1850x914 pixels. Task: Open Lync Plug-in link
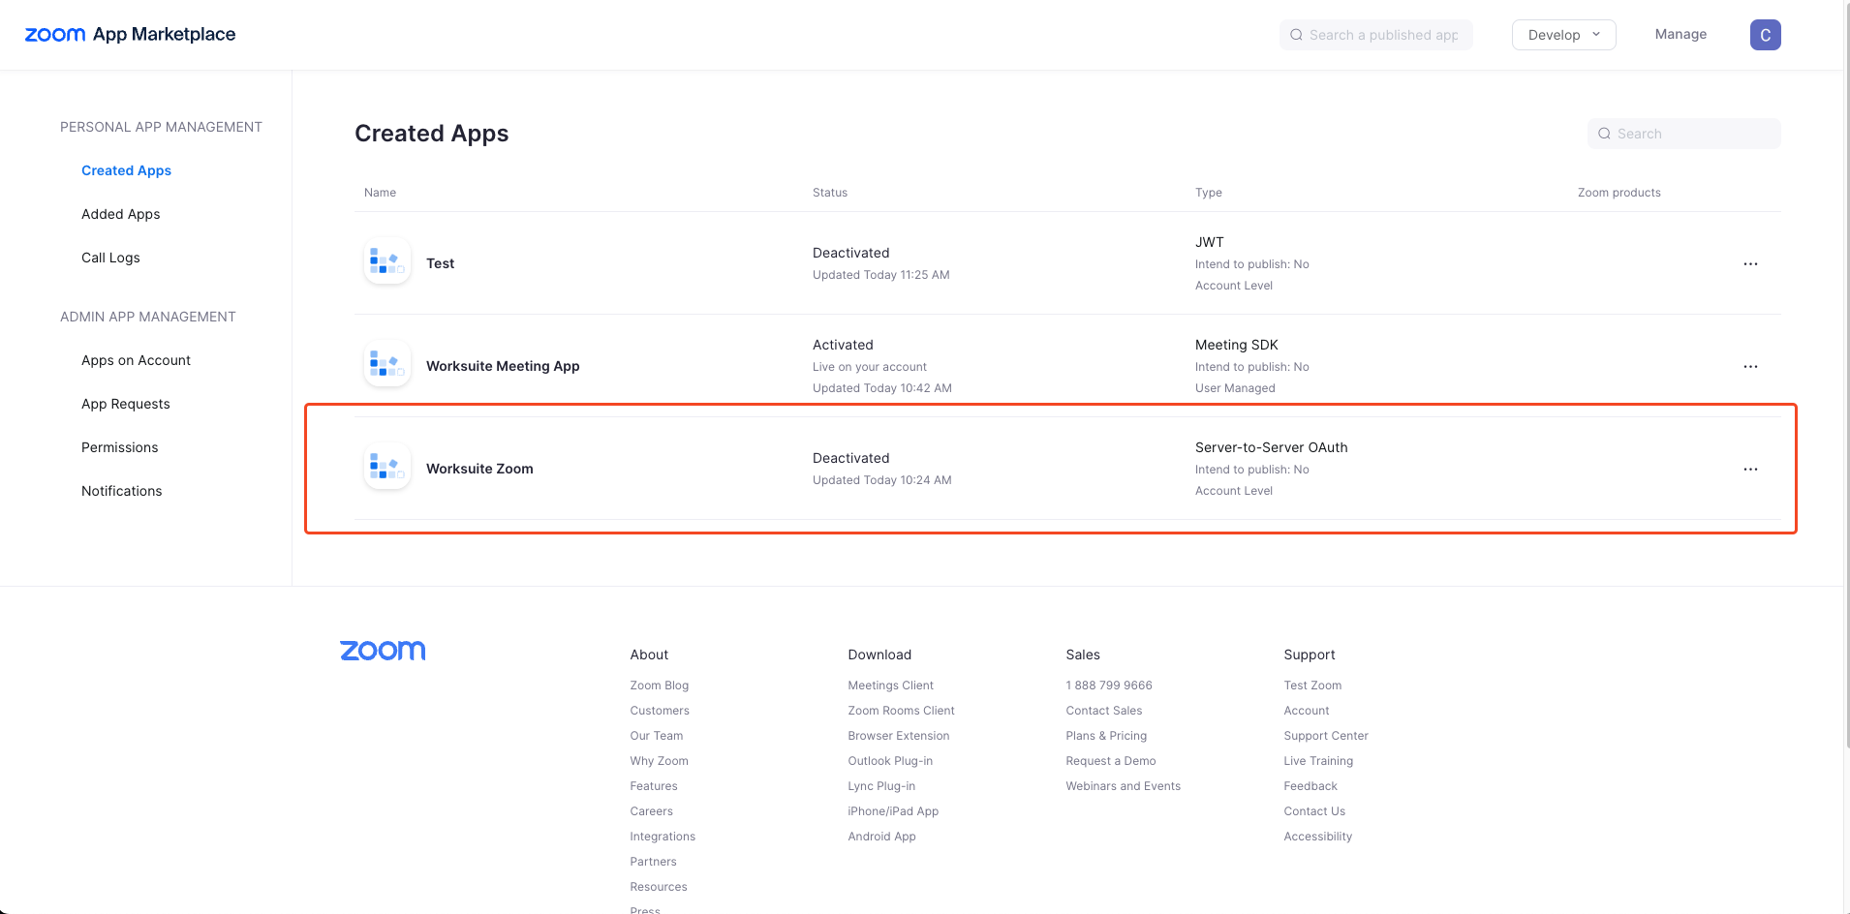coord(881,786)
